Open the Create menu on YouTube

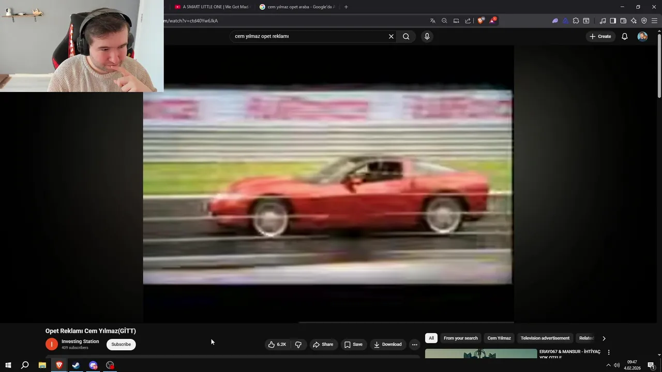point(600,36)
